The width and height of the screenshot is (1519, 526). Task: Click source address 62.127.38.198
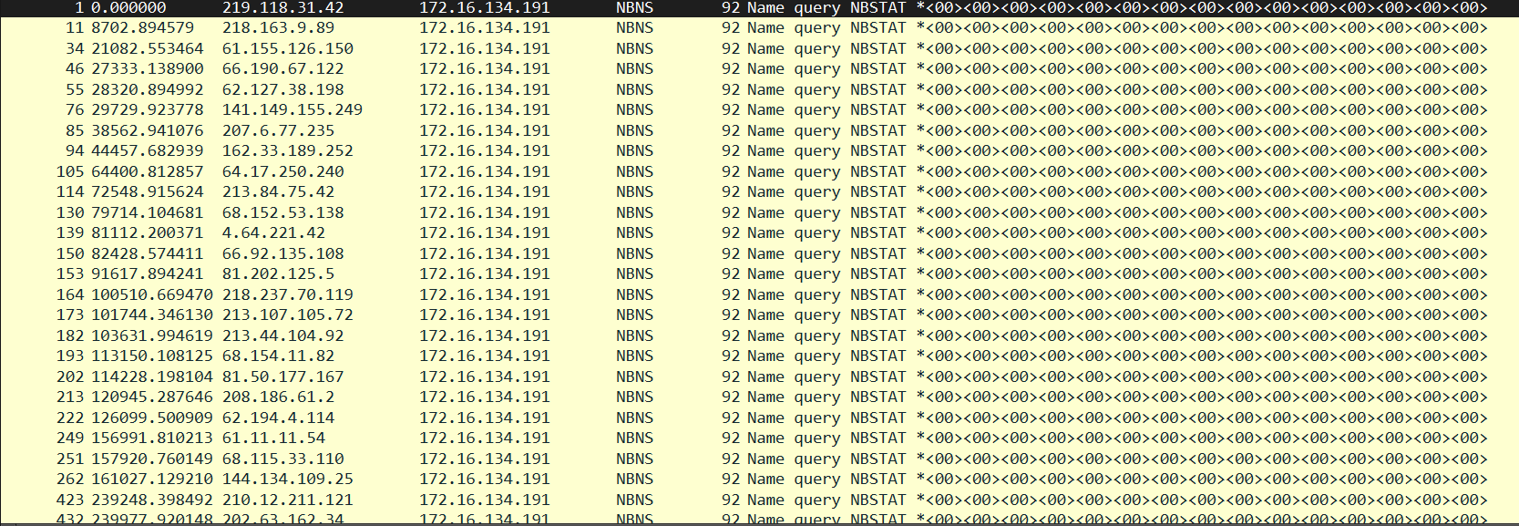(x=283, y=89)
